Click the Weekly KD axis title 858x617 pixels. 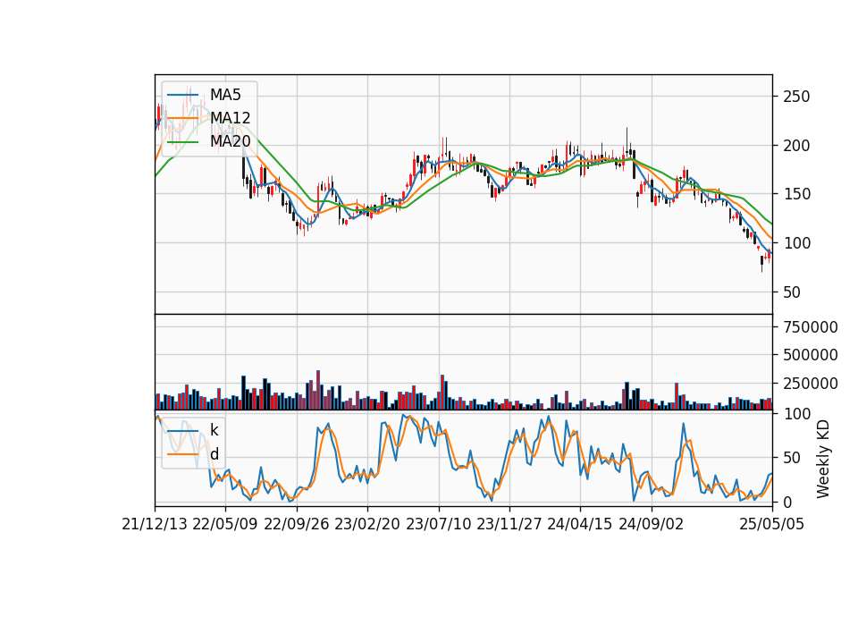tap(823, 460)
